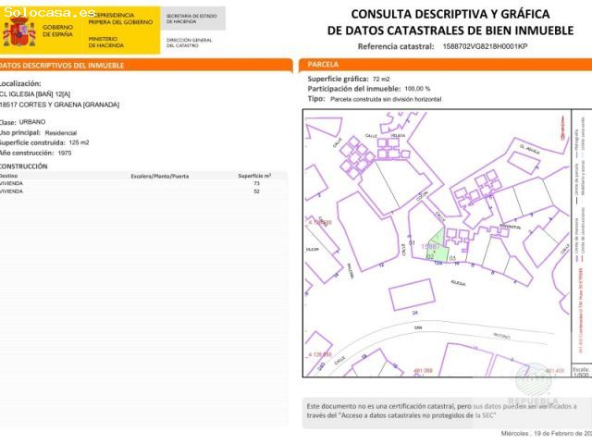Click the 'DATOS DESCRIPTIVOS DEL INMUEBLE' orange header
The height and width of the screenshot is (444, 592).
point(146,65)
